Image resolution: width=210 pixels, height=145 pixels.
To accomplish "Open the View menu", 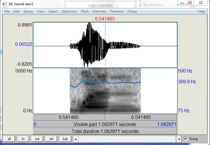I will click(x=41, y=11).
